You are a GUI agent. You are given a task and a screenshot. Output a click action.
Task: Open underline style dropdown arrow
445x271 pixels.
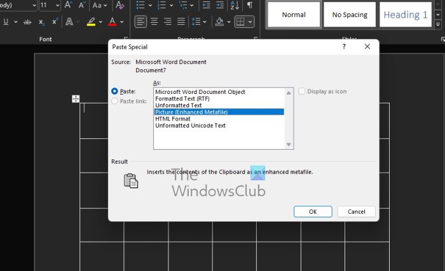16,22
